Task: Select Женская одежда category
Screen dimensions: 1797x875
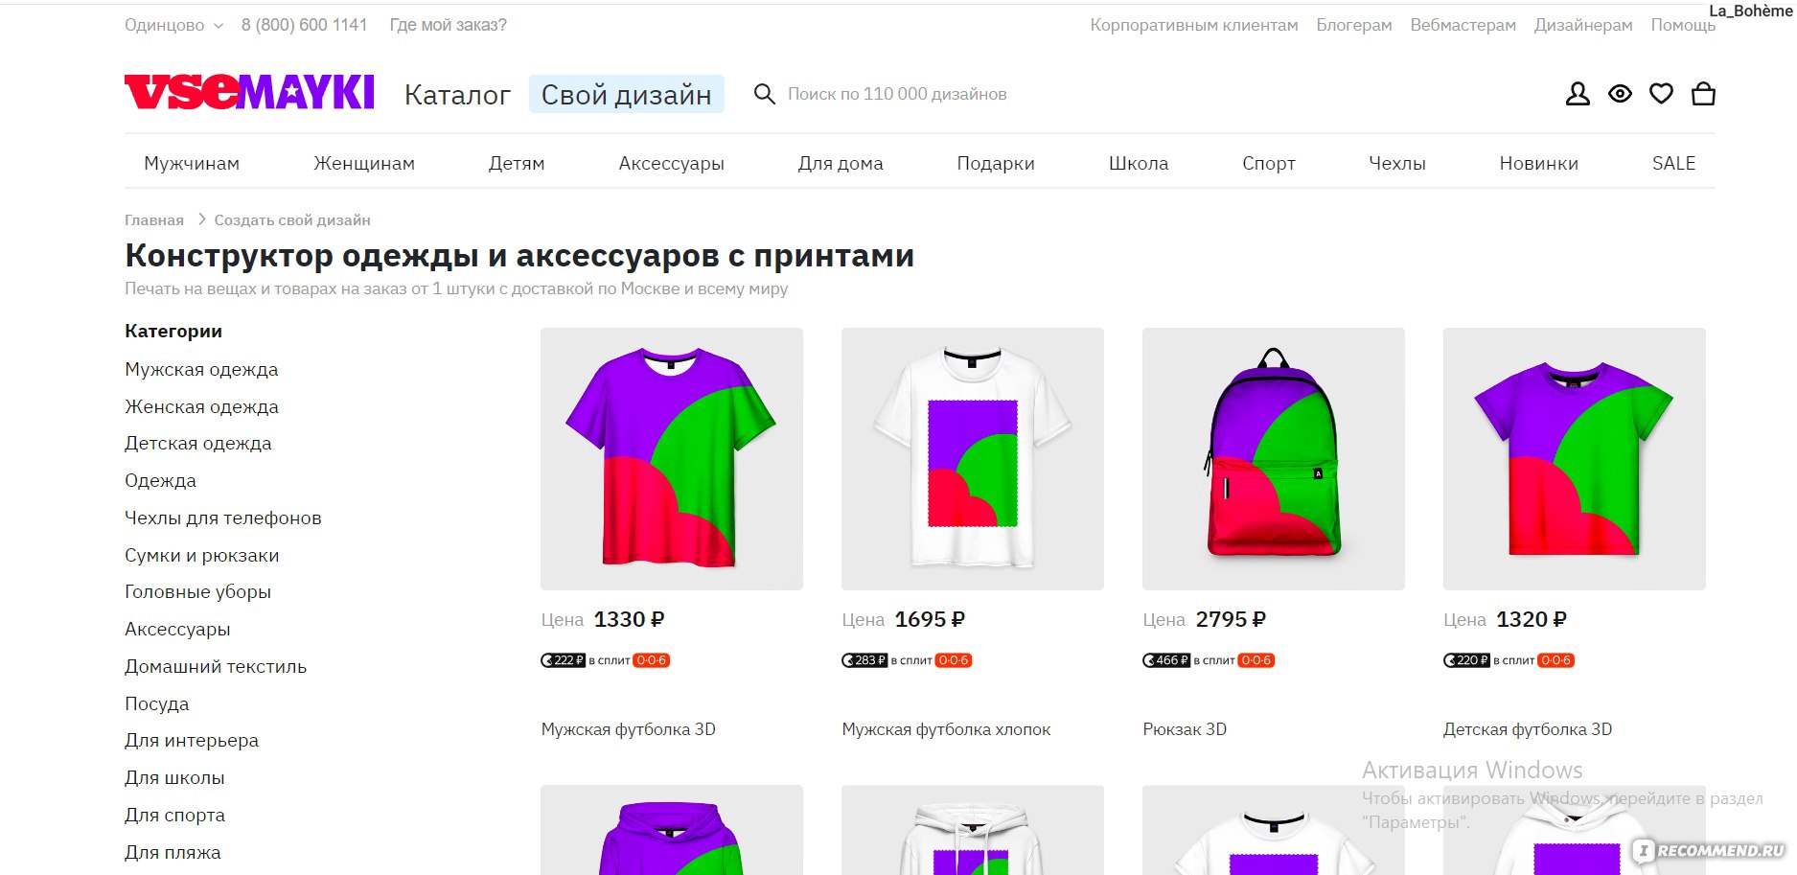Action: [201, 406]
